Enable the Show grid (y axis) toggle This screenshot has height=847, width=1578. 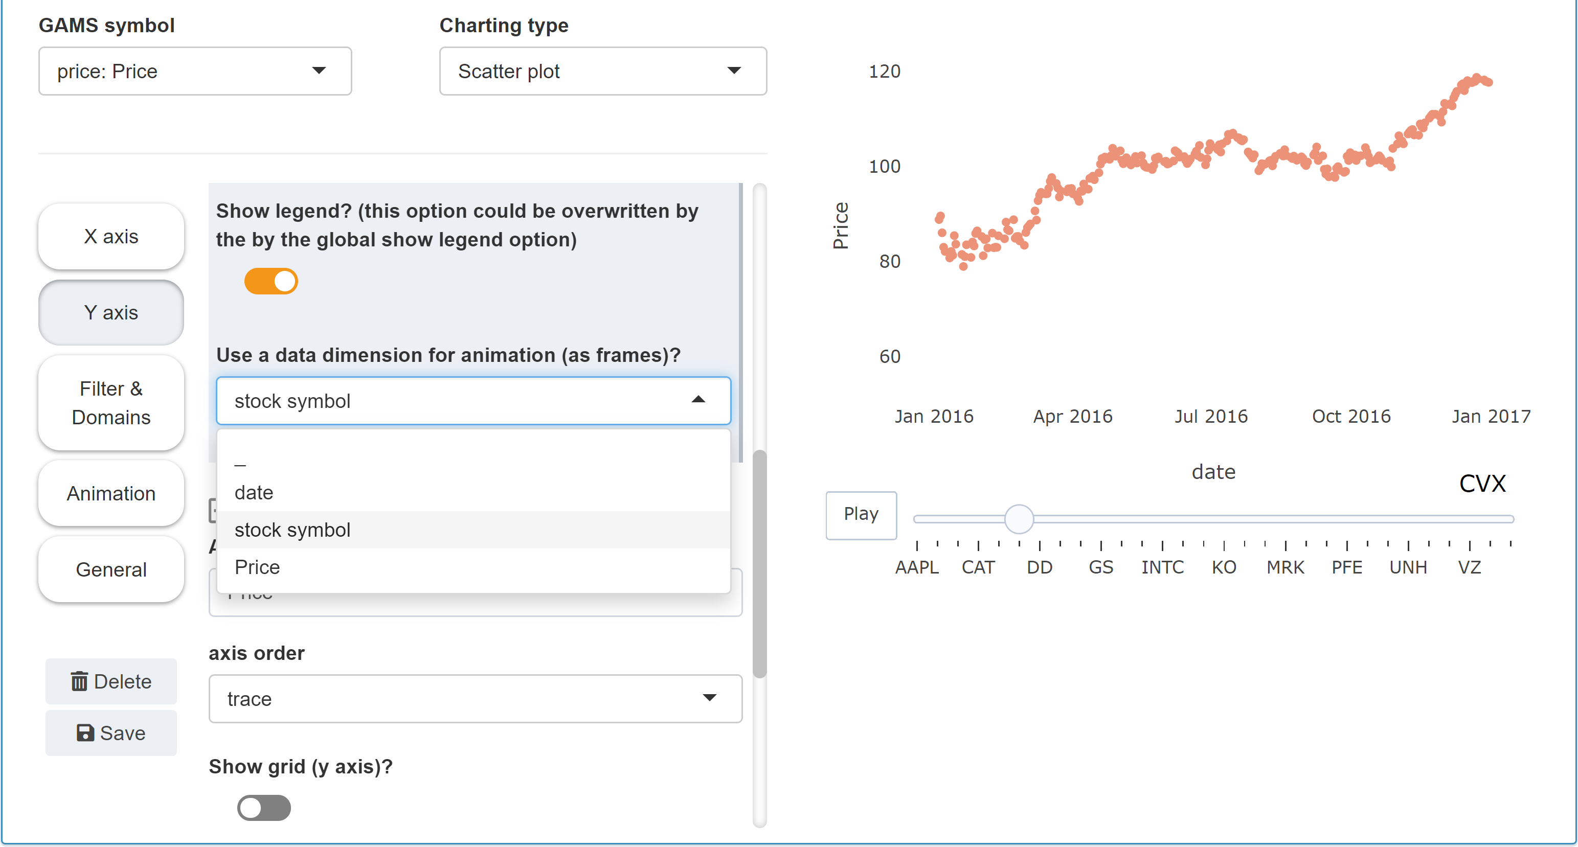coord(263,808)
